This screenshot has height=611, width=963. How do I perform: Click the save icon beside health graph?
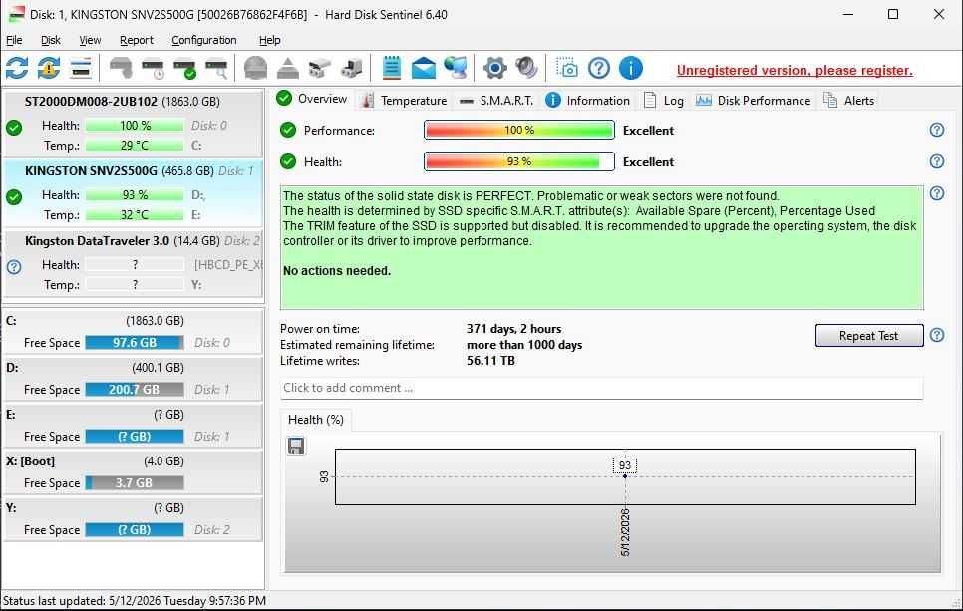[296, 446]
